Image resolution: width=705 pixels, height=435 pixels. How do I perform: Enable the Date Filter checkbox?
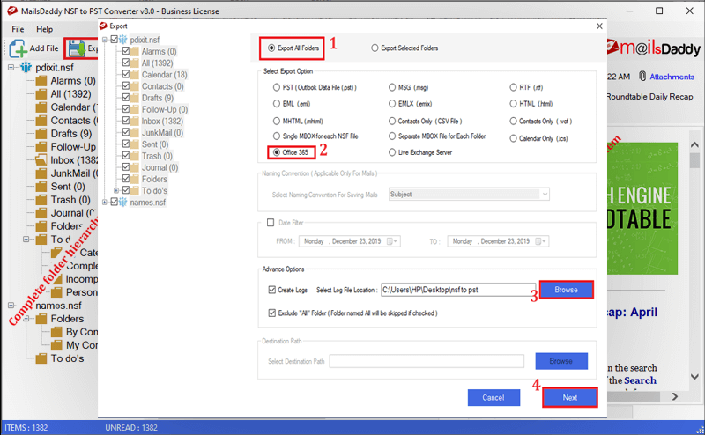pyautogui.click(x=271, y=223)
